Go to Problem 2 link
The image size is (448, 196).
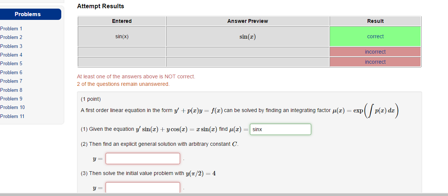click(11, 37)
